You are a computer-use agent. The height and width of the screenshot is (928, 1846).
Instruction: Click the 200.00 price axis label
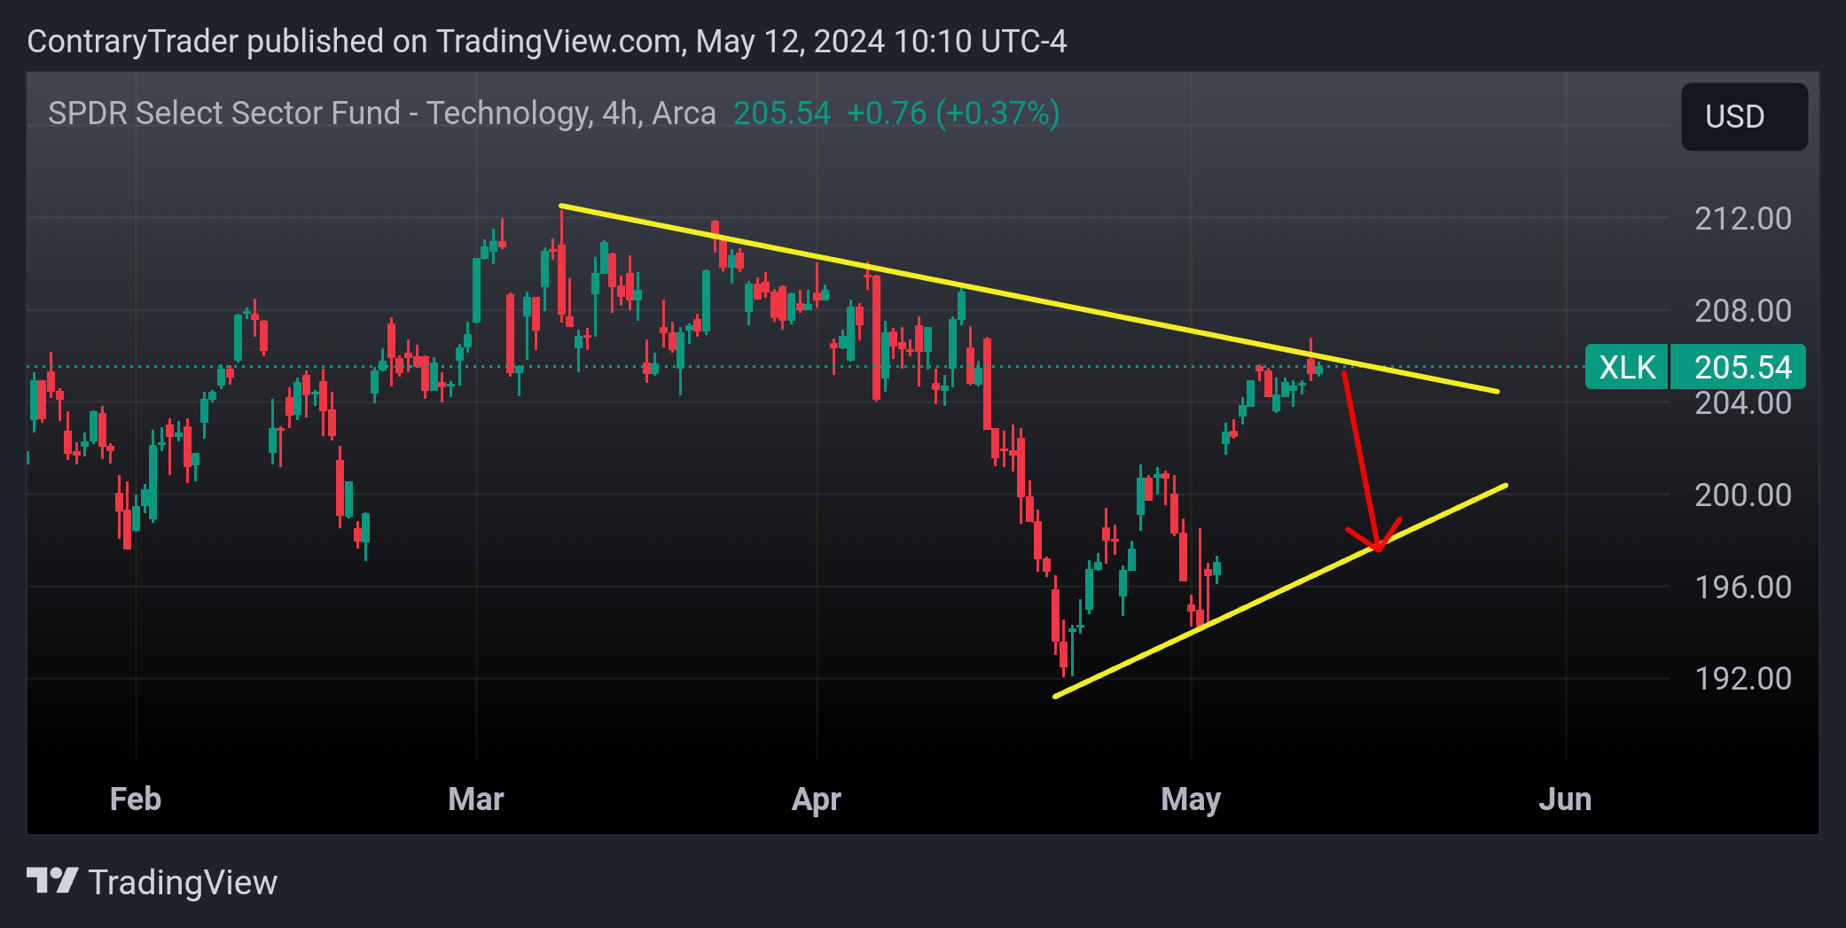[1743, 495]
